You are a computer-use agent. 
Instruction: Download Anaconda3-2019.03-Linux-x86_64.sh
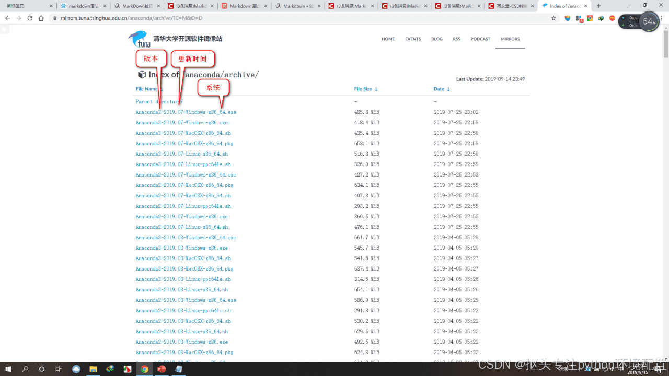pos(182,290)
